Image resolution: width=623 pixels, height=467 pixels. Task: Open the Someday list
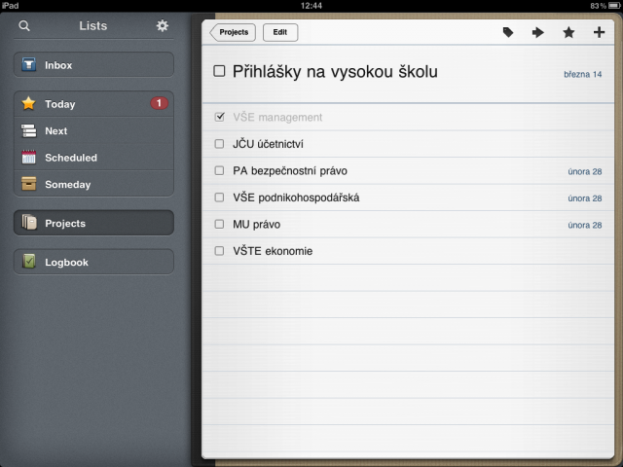click(x=93, y=184)
